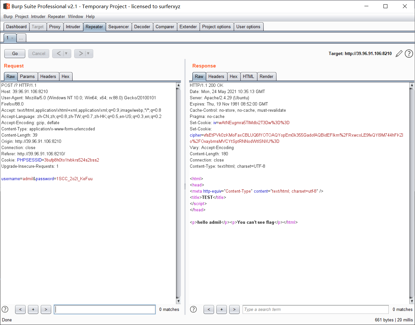Open the Help menu
The image size is (415, 325).
[x=90, y=16]
